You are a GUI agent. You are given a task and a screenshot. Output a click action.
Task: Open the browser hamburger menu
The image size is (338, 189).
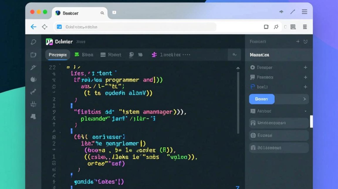(x=305, y=12)
